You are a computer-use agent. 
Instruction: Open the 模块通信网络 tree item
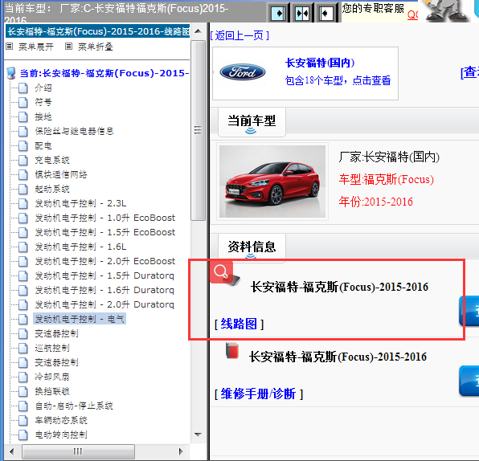(61, 174)
